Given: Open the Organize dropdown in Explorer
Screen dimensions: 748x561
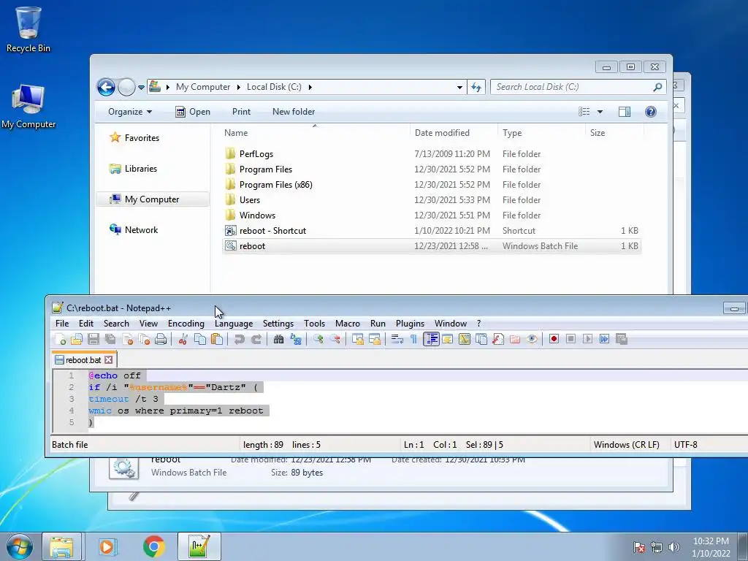Looking at the screenshot, I should [130, 112].
